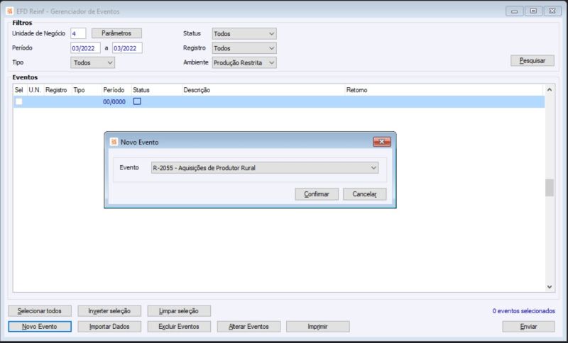Click the Descrição column header
This screenshot has height=343, width=568.
pos(197,90)
